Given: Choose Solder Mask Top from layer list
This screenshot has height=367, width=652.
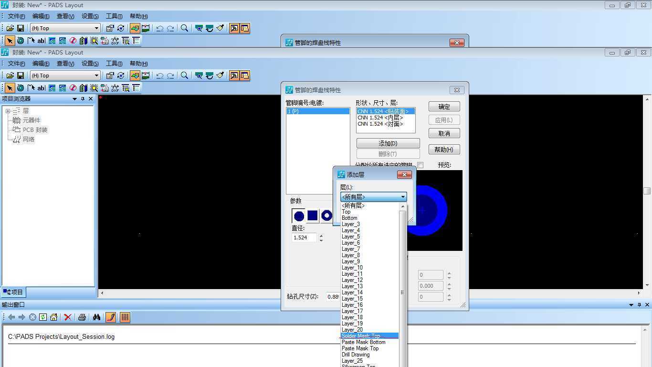Looking at the screenshot, I should 369,336.
